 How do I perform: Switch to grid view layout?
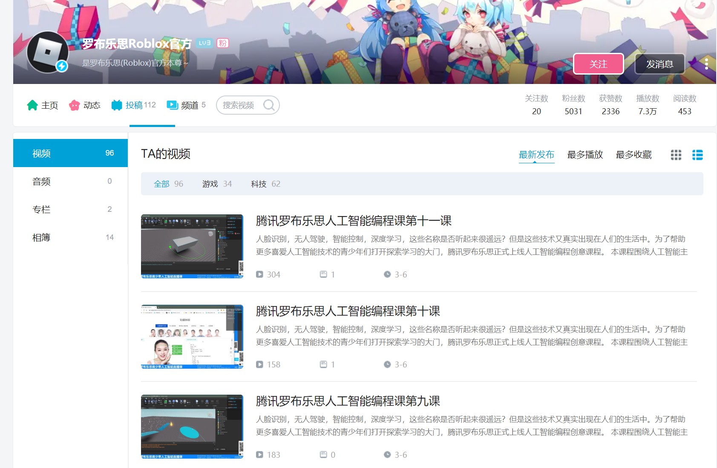coord(676,155)
